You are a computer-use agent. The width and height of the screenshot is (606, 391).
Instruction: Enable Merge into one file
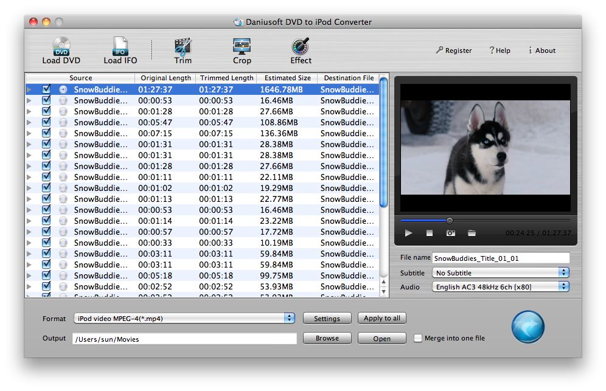[x=418, y=338]
